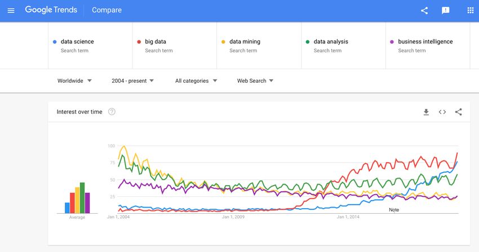Image resolution: width=479 pixels, height=252 pixels.
Task: Expand the All categories dropdown
Action: (196, 81)
